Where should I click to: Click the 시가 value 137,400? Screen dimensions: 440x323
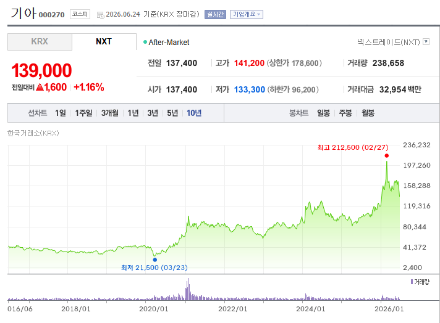[x=182, y=89]
